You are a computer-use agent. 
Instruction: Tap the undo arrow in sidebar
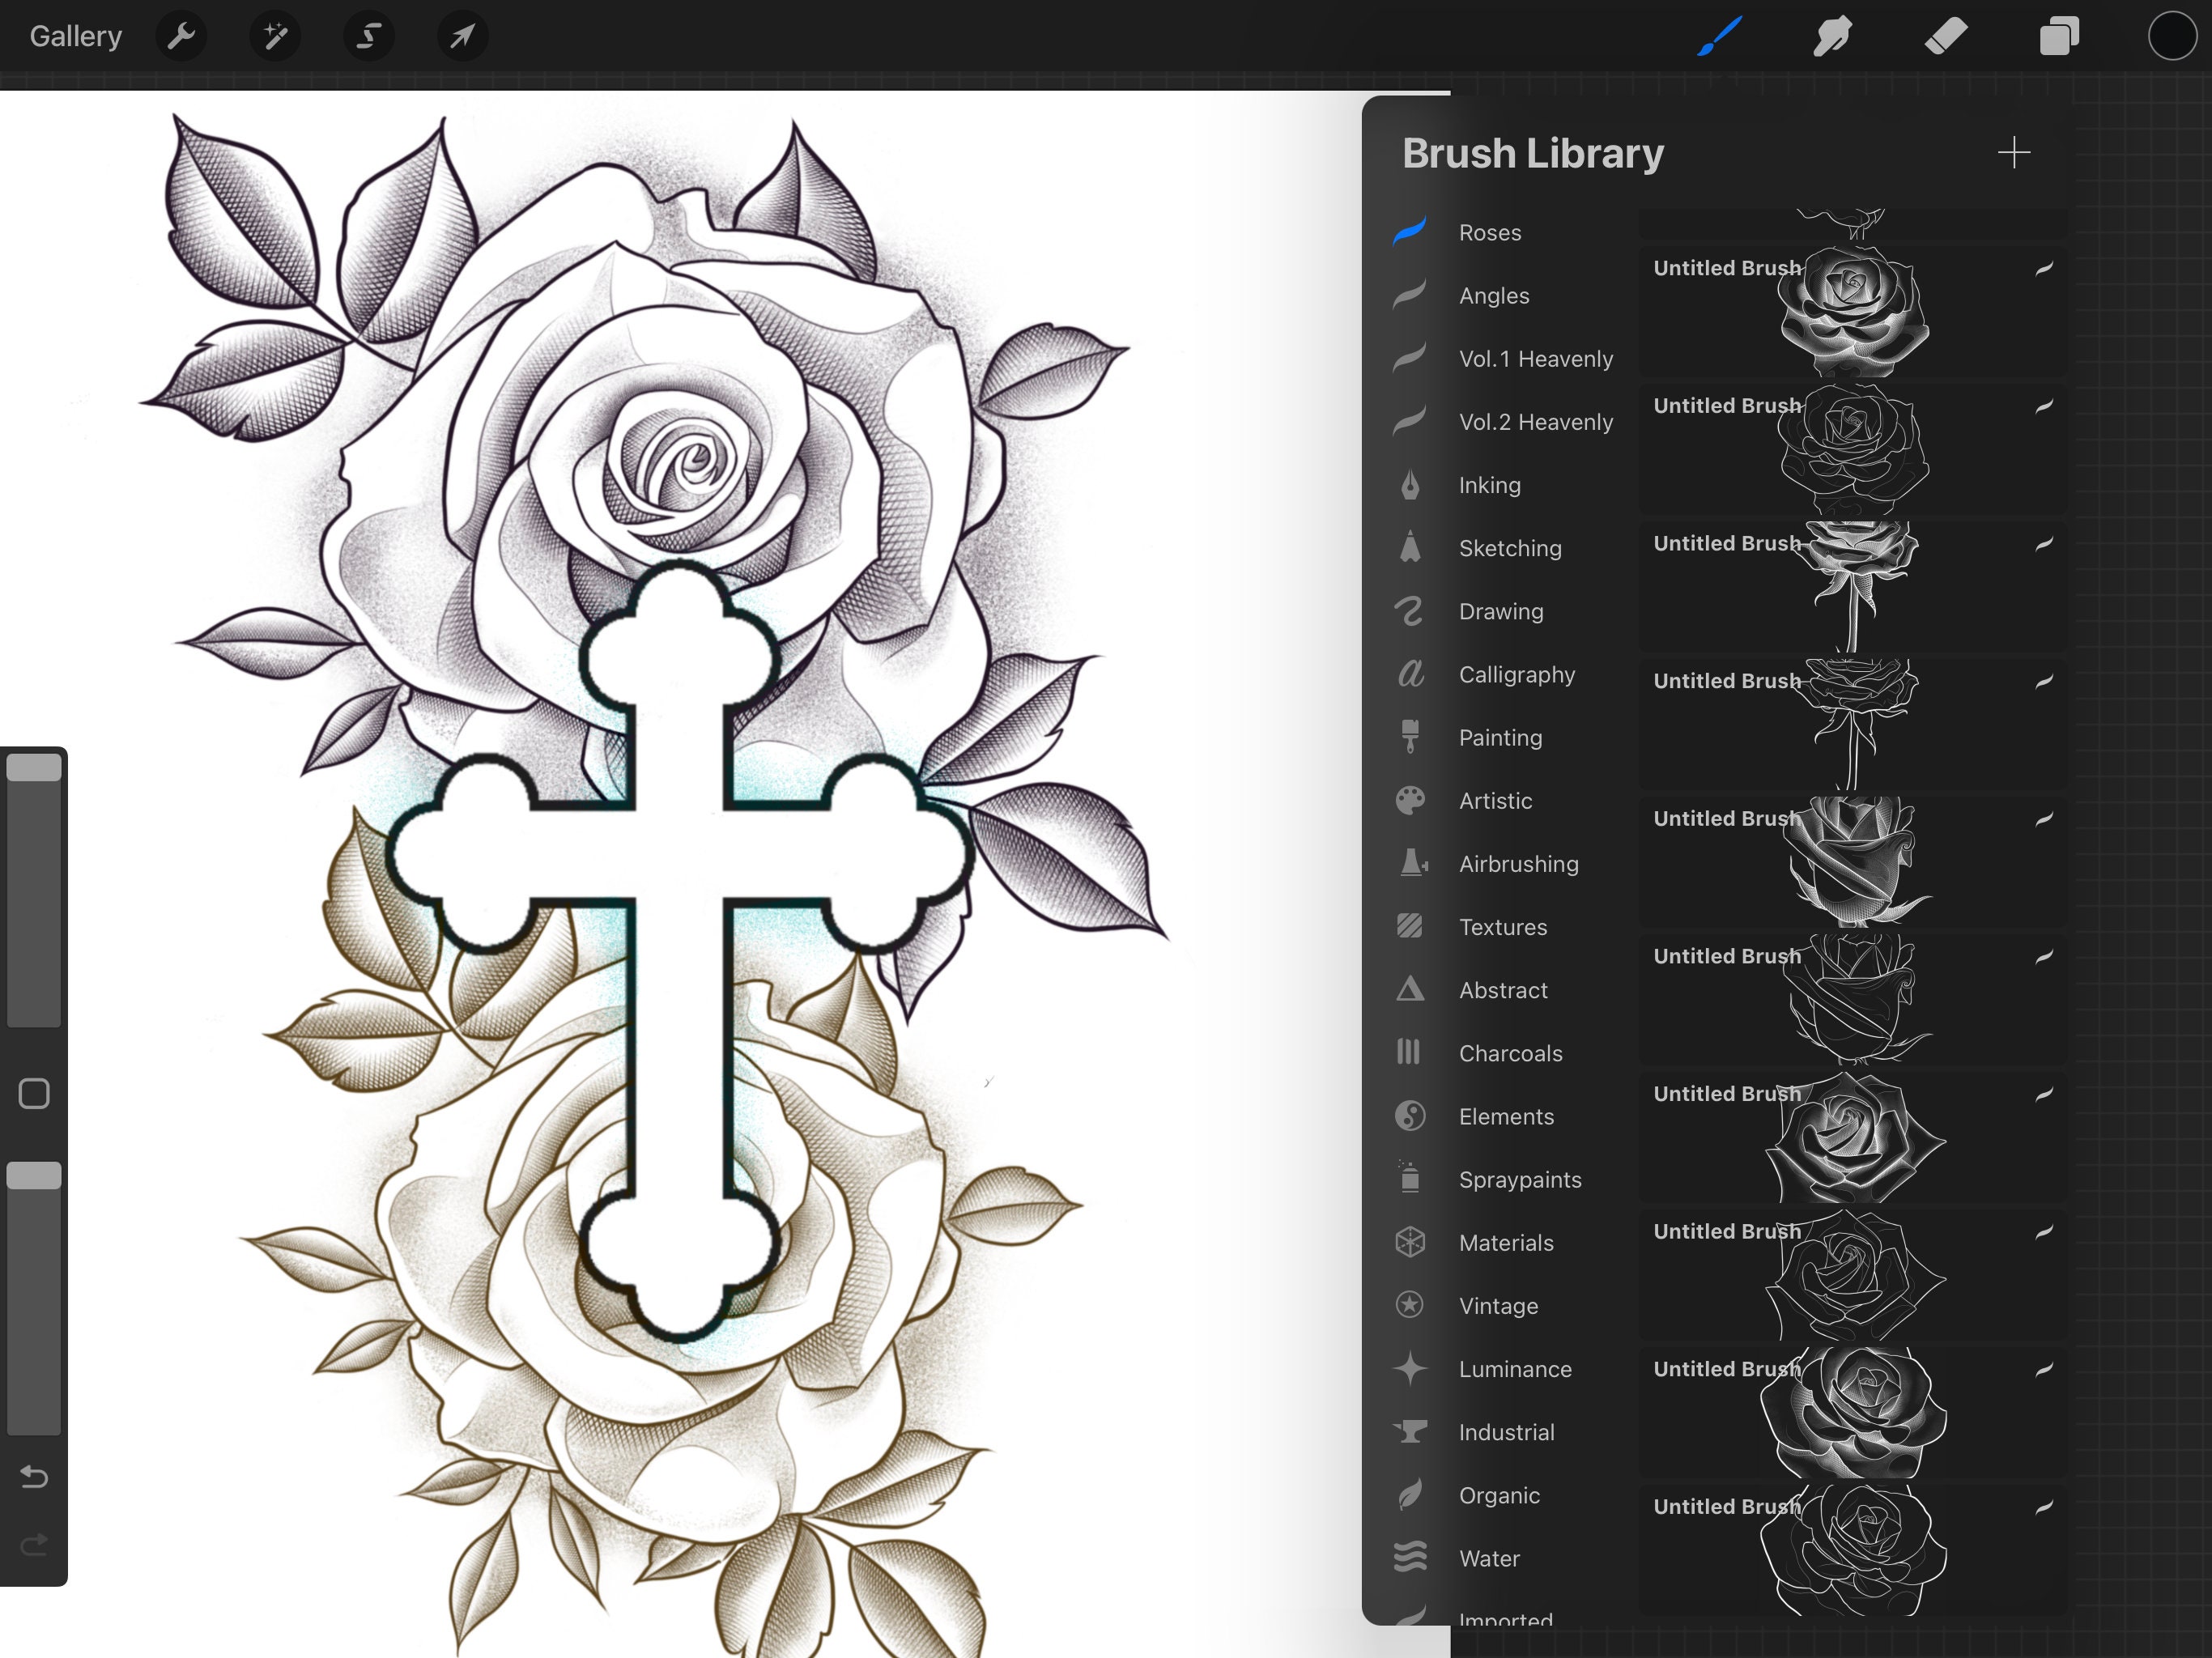coord(34,1476)
